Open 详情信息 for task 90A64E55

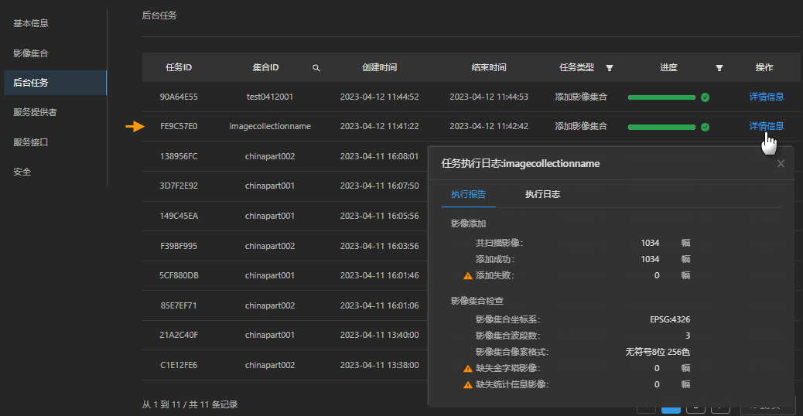pos(766,97)
